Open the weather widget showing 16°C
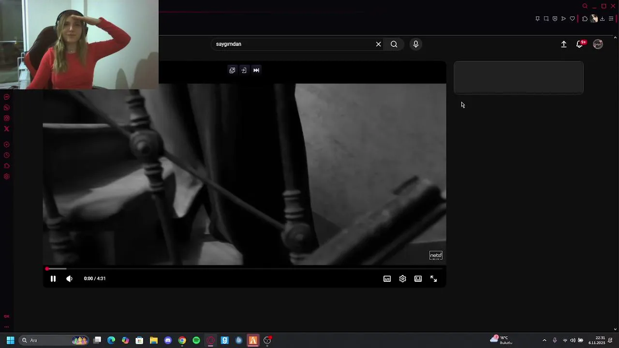This screenshot has width=619, height=348. (501, 340)
